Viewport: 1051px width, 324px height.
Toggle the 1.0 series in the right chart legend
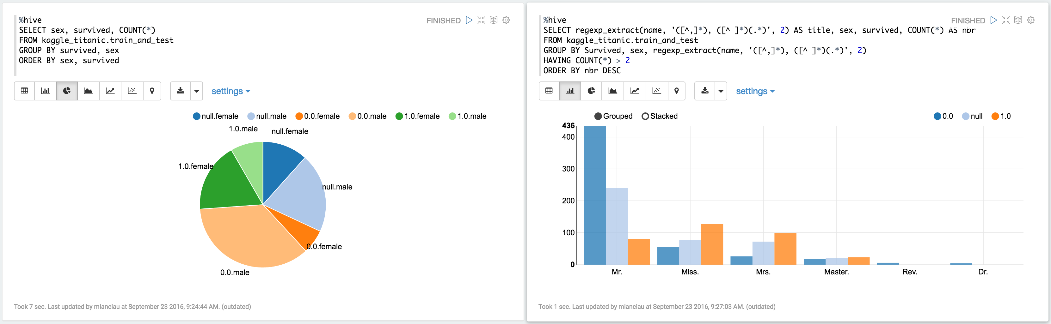tap(1003, 116)
